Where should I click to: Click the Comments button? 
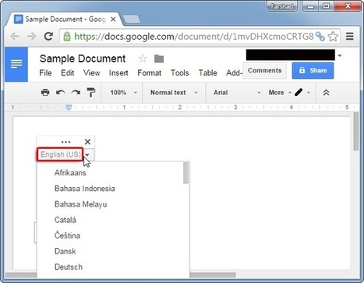[264, 70]
